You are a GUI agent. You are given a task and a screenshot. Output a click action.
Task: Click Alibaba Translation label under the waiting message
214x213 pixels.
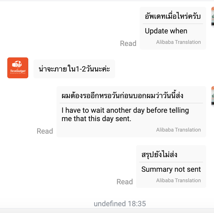[x=178, y=130]
